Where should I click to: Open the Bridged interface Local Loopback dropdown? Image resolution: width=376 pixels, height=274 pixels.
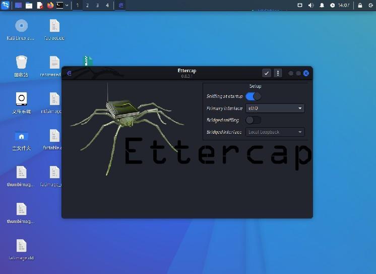click(x=275, y=132)
